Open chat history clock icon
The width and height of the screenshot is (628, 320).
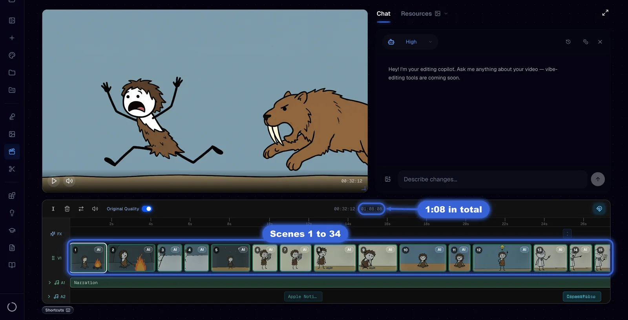pos(568,42)
